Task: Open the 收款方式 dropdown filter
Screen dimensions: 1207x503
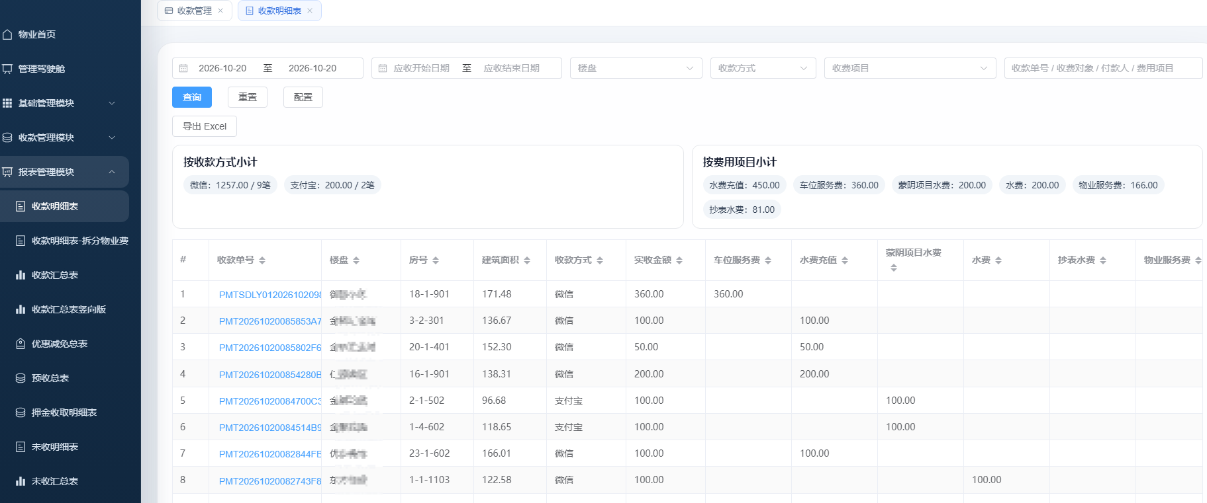Action: [763, 68]
